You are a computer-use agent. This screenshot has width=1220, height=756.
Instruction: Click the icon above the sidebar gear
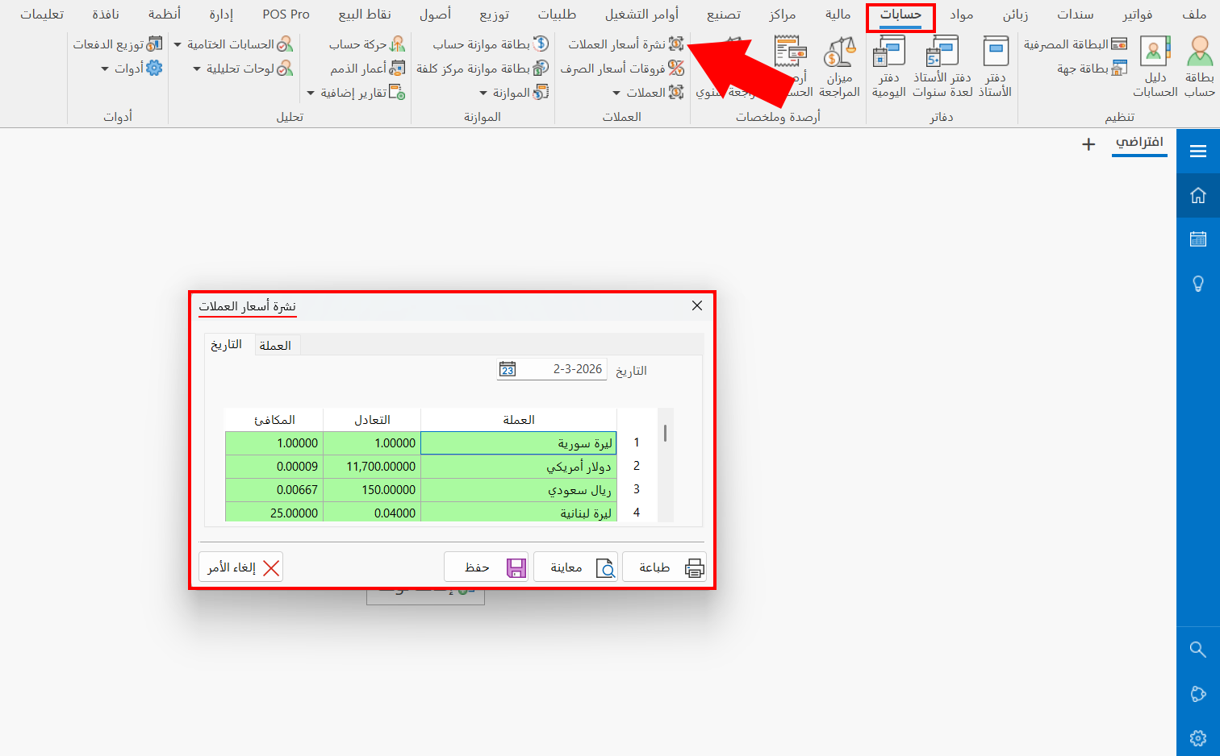pyautogui.click(x=1198, y=694)
